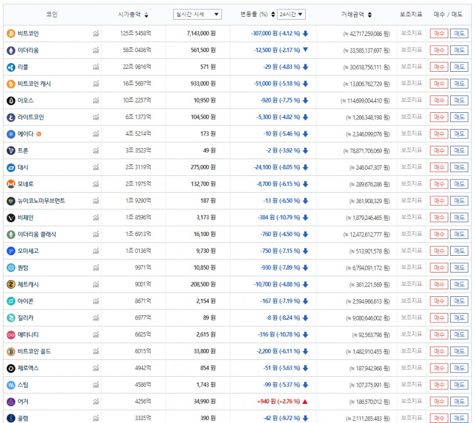
Task: Click the orange new badge next to 에이다
Action: click(39, 134)
